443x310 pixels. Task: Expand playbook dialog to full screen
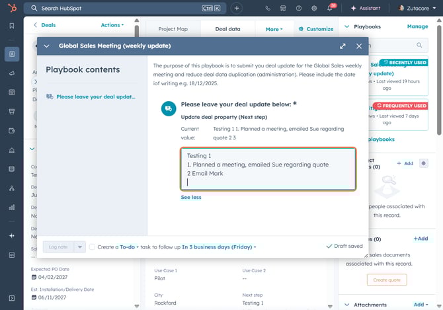tap(342, 46)
